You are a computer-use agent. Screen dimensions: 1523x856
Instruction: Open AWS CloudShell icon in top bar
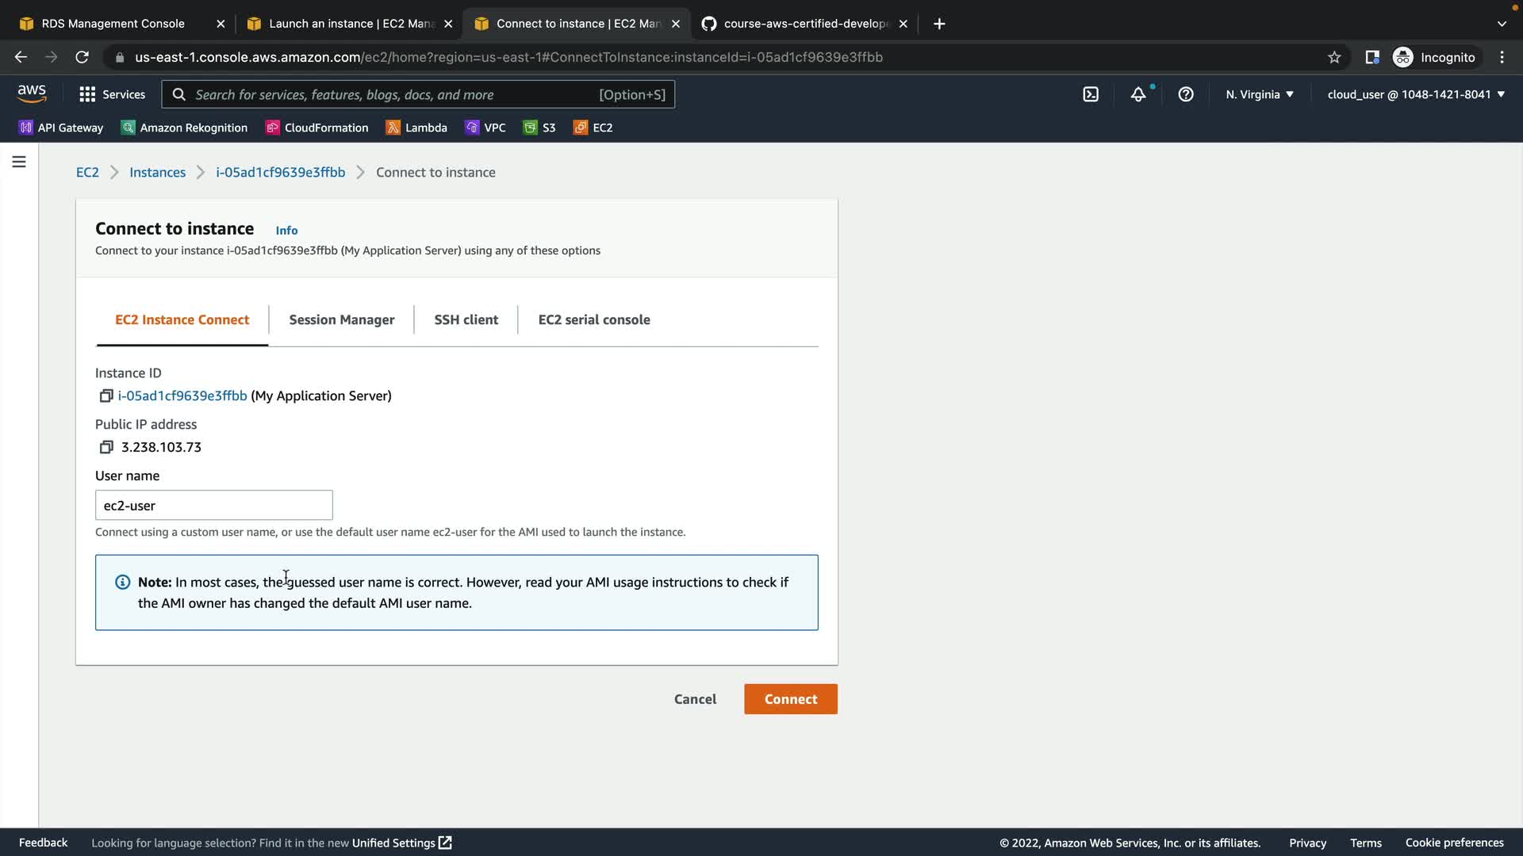tap(1091, 94)
